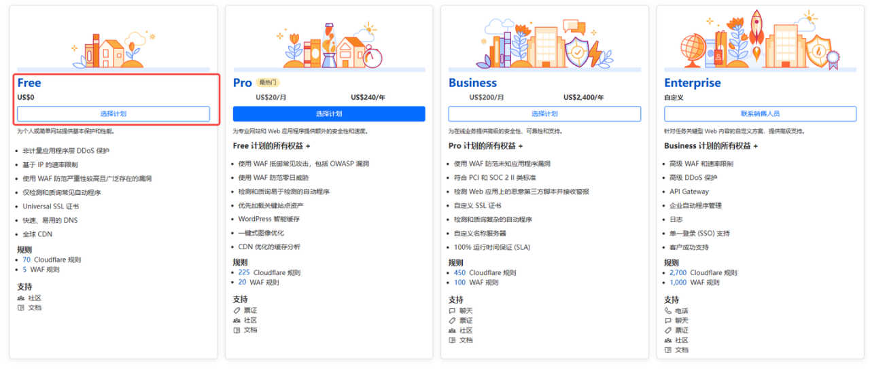870x379 pixels.
Task: Click the community icon under Pro plan support
Action: pos(237,320)
